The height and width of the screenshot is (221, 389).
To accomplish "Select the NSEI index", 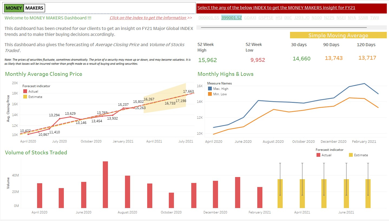I will click(x=341, y=18).
